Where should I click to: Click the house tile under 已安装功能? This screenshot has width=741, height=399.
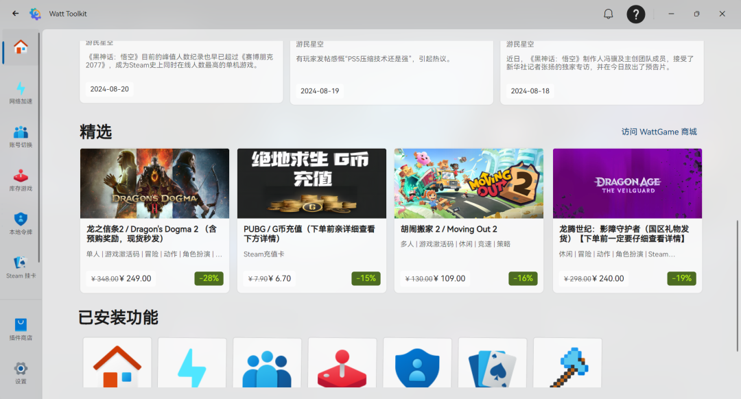click(x=117, y=363)
